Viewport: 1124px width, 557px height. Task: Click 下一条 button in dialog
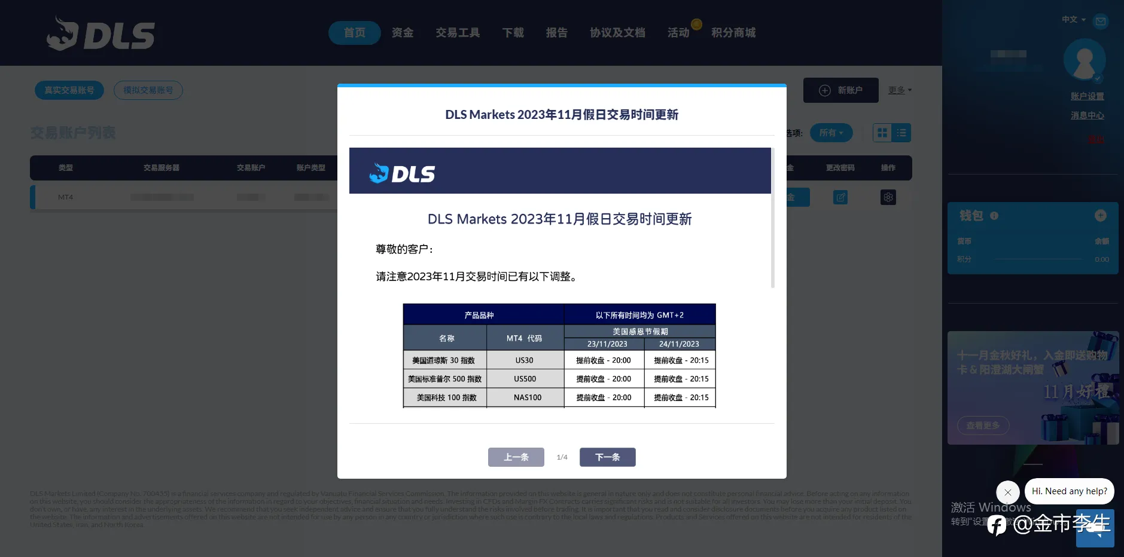coord(607,457)
